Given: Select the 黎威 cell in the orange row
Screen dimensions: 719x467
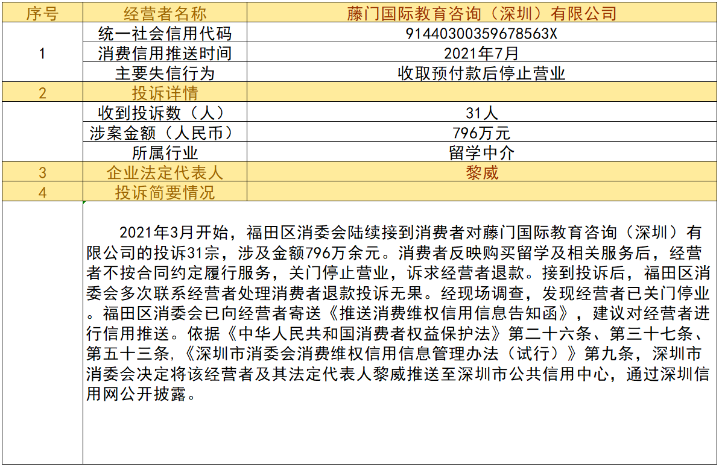Looking at the screenshot, I should (x=481, y=173).
